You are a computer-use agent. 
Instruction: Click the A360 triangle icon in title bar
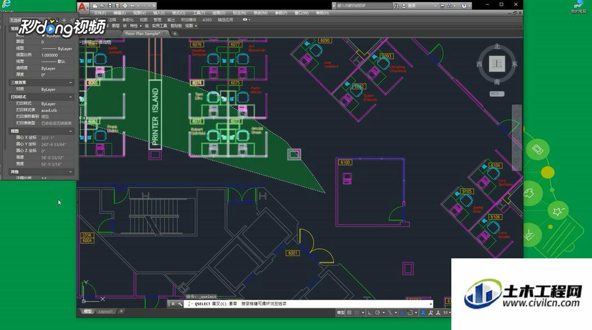[450, 6]
